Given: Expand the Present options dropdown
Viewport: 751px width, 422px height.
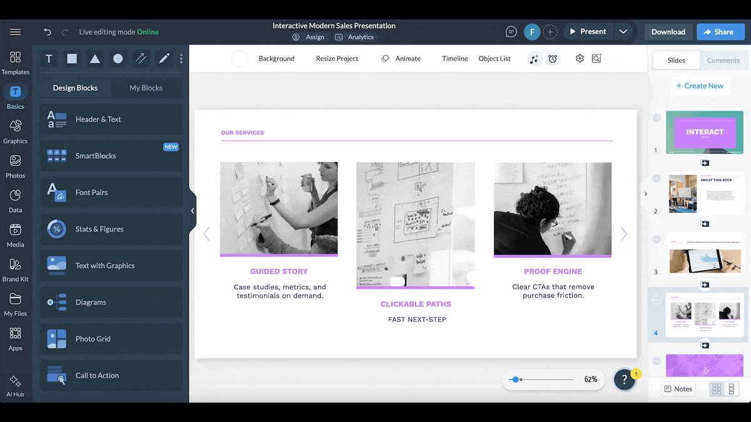Looking at the screenshot, I should (x=623, y=32).
